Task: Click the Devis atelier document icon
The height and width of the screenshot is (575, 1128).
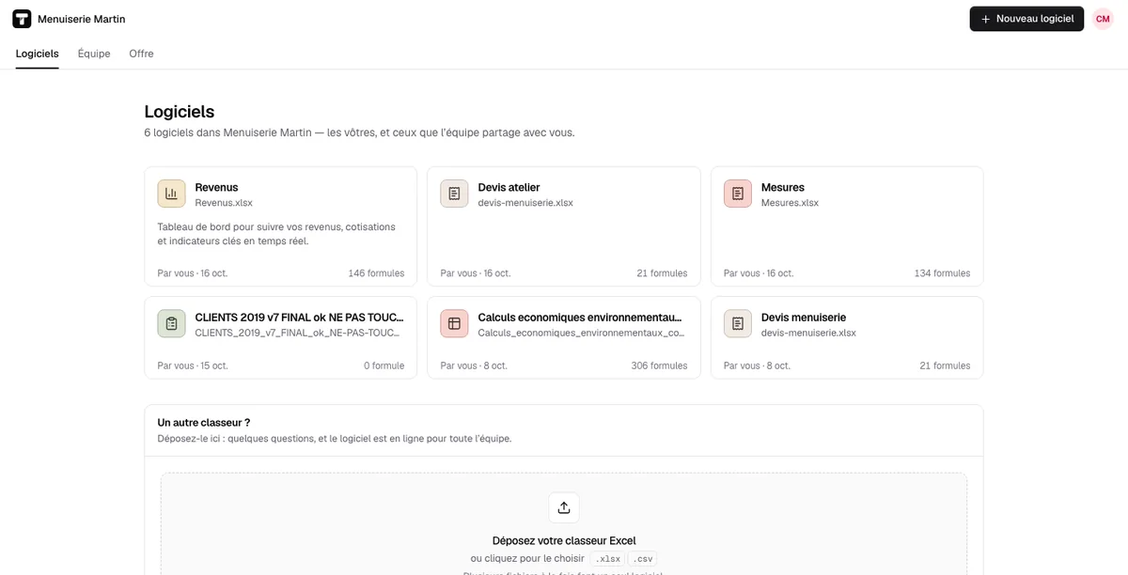Action: pos(454,194)
